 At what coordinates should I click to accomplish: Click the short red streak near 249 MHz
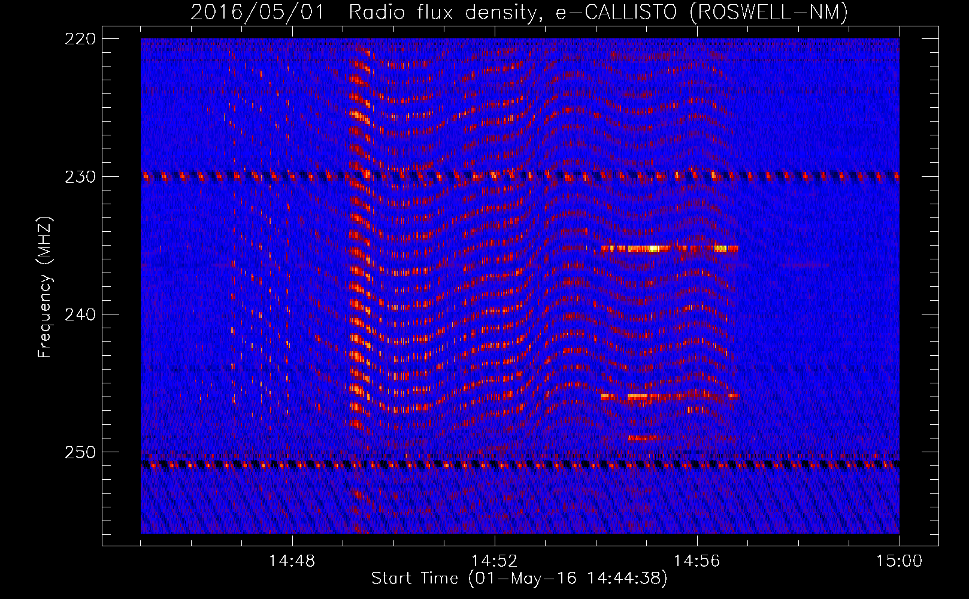pos(642,438)
